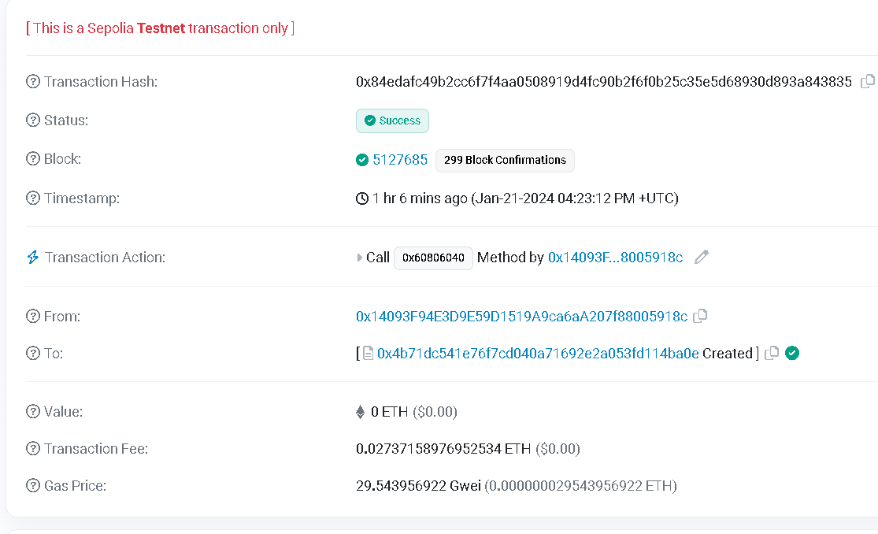Image resolution: width=878 pixels, height=534 pixels.
Task: Click the help icon next to Gas Price
Action: tap(31, 485)
